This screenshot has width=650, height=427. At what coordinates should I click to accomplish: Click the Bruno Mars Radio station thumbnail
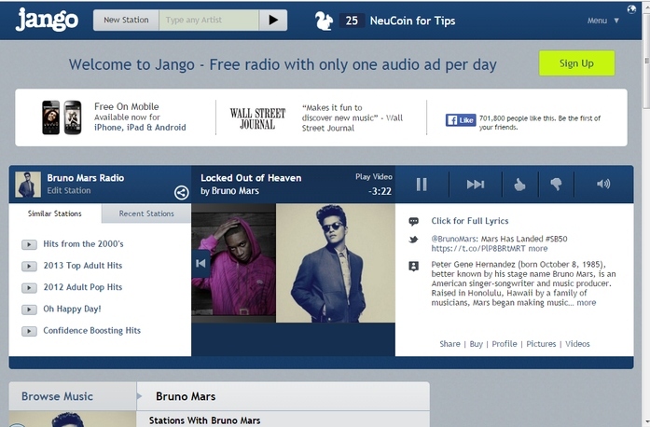[28, 184]
